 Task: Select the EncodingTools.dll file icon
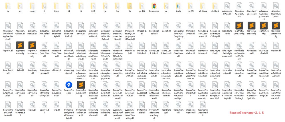pyautogui.click(x=154, y=25)
